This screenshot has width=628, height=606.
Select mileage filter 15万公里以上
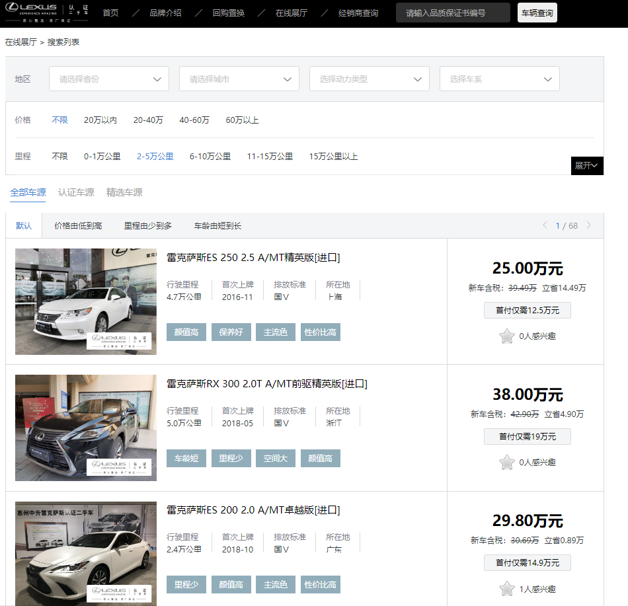(x=333, y=157)
